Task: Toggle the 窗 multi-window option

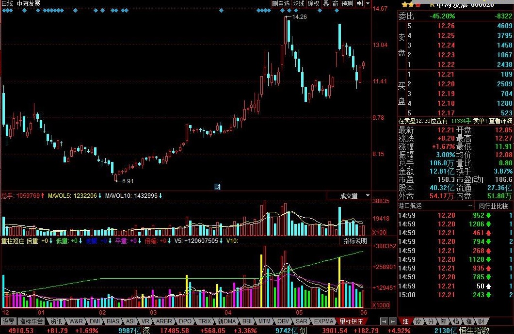Action: [335, 3]
